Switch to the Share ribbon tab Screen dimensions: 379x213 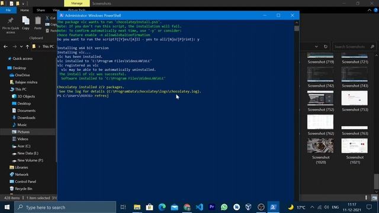tap(41, 10)
